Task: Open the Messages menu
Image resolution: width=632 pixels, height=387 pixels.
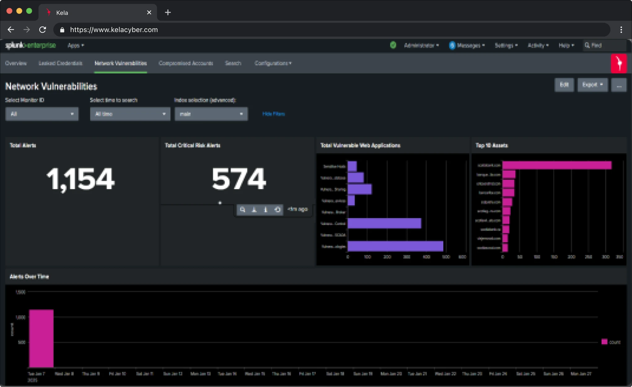Action: (x=467, y=46)
